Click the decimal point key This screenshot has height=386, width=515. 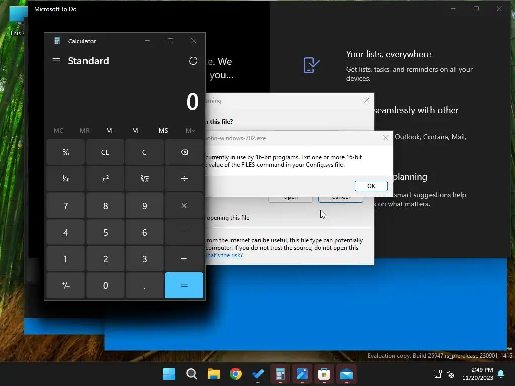click(x=144, y=285)
